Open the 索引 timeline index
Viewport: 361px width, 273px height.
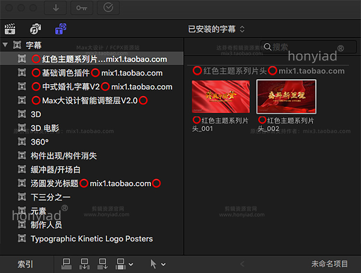tap(26, 264)
